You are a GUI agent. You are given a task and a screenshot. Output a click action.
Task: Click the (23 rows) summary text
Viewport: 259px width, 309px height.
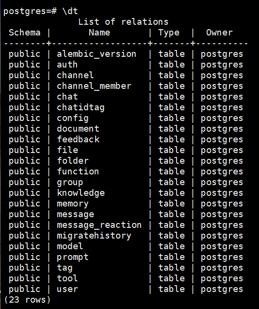[27, 300]
